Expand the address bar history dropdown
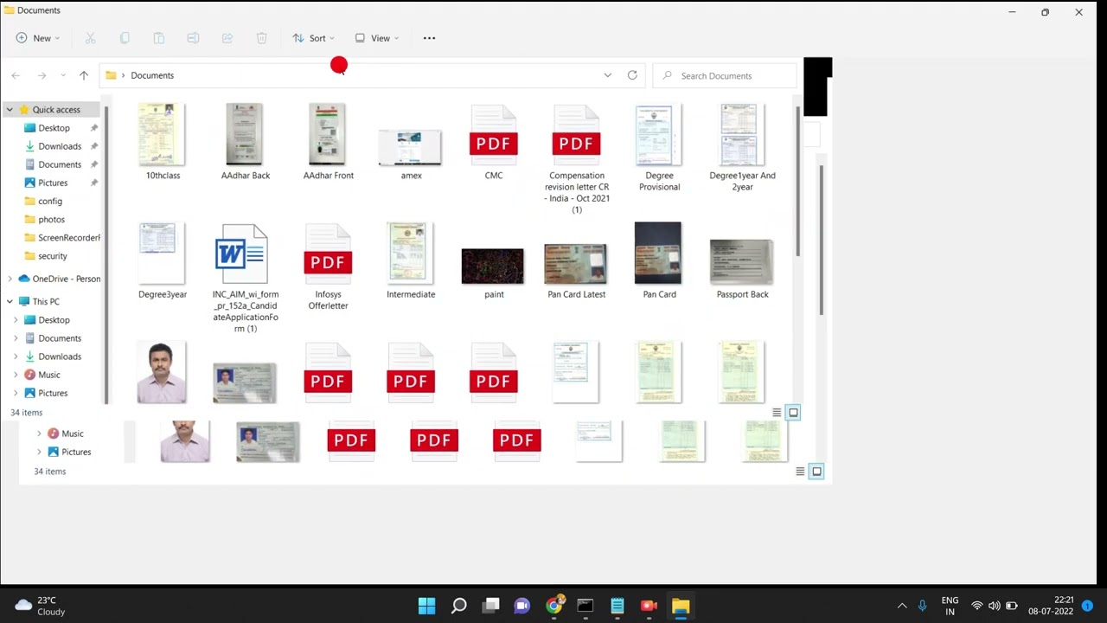The image size is (1107, 623). pyautogui.click(x=607, y=75)
